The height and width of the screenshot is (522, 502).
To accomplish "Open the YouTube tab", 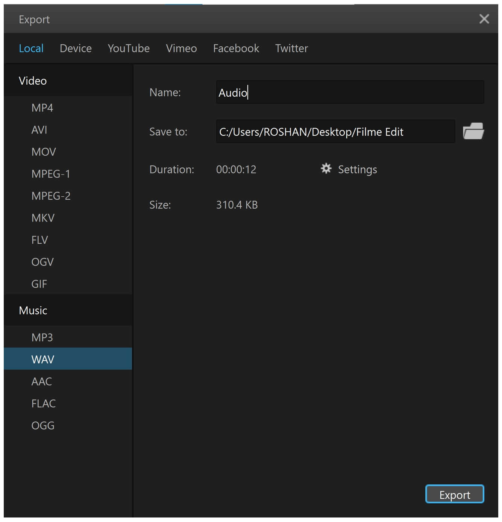I will [129, 49].
